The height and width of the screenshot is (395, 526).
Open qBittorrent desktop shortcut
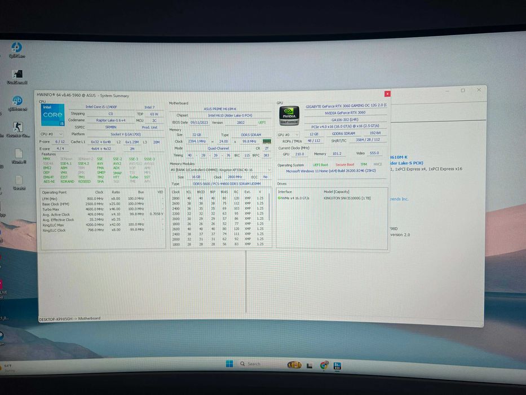click(x=17, y=103)
